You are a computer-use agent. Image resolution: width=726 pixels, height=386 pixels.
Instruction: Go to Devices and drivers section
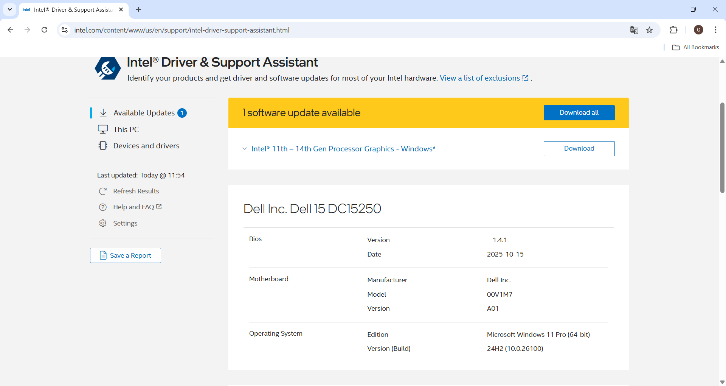click(x=146, y=146)
